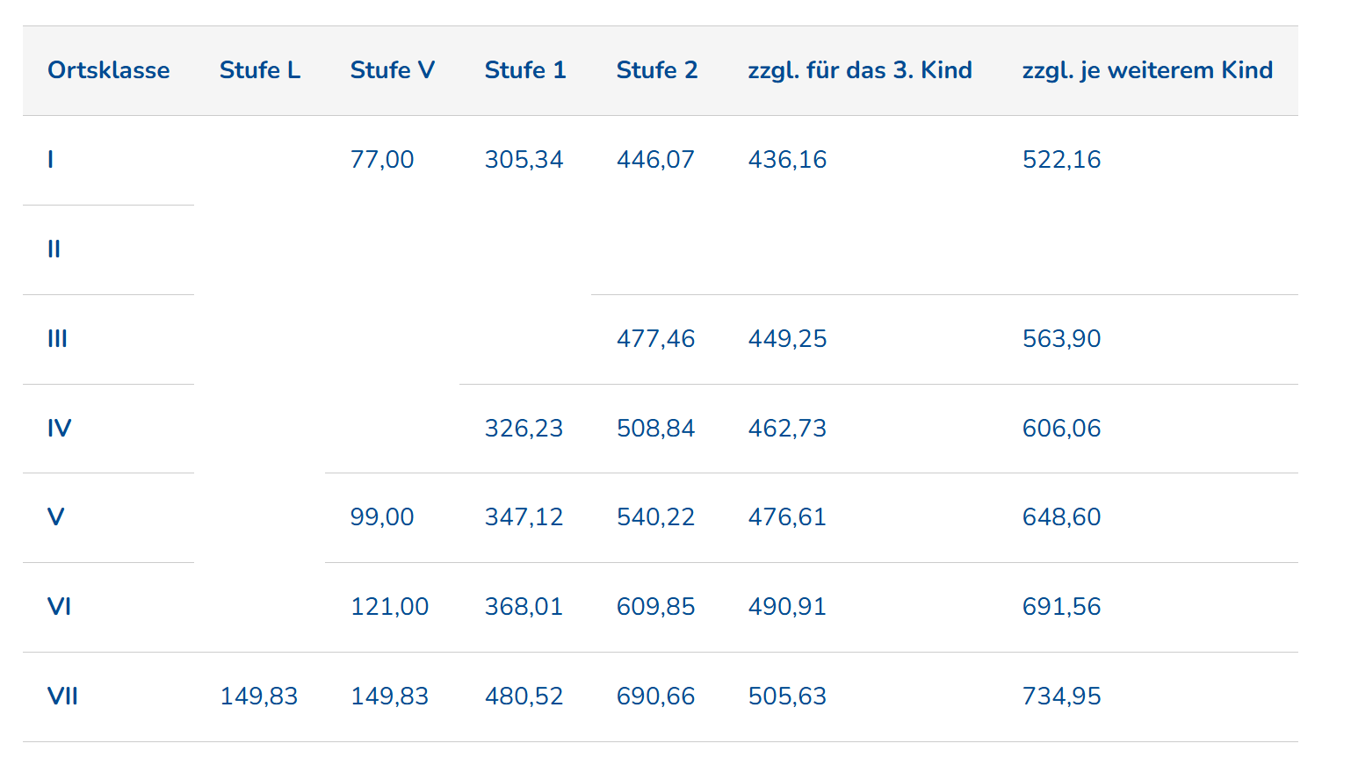Select Ortsklasse row label I
The width and height of the screenshot is (1351, 758).
coord(51,160)
